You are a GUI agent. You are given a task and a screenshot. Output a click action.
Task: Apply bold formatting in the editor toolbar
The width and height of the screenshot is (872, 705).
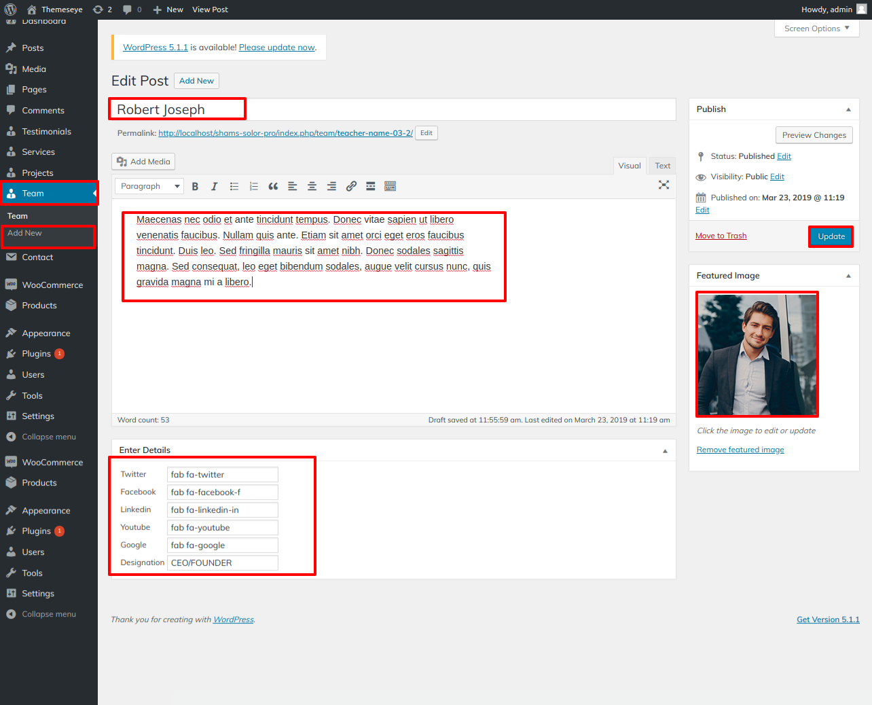click(195, 186)
